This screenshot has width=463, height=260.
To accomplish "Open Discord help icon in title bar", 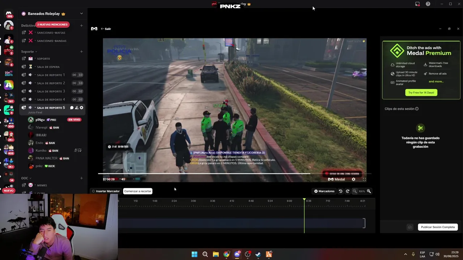I will tap(428, 4).
